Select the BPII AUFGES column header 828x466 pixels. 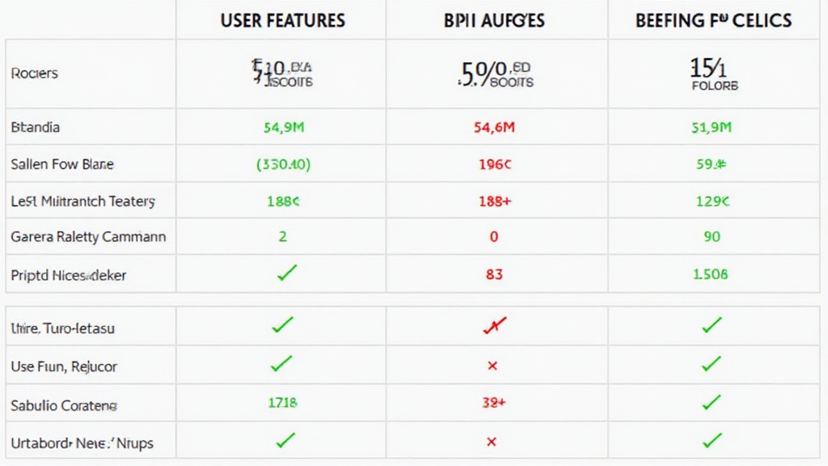492,20
